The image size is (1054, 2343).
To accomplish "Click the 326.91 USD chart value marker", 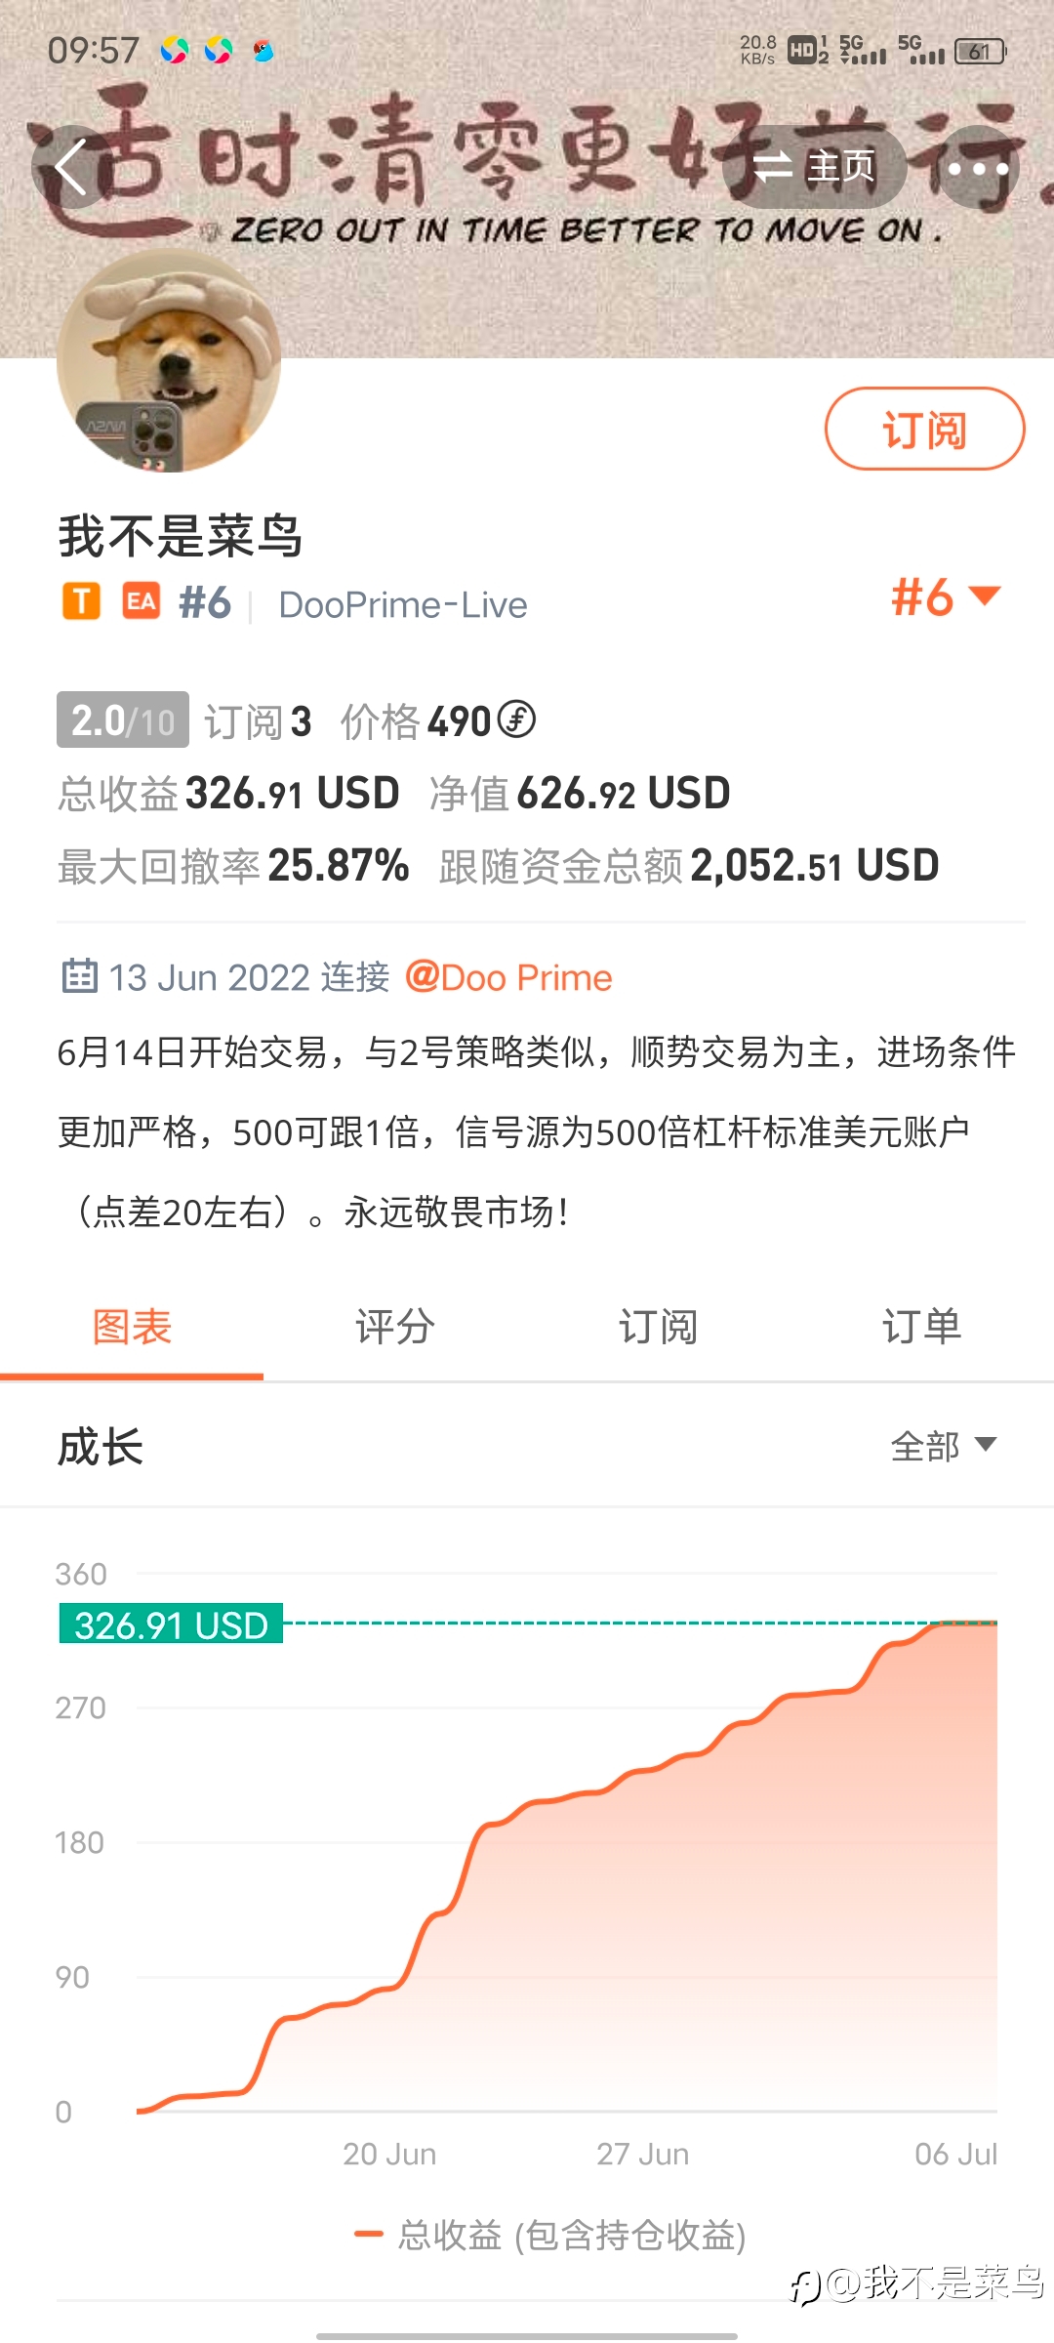I will [x=171, y=1624].
